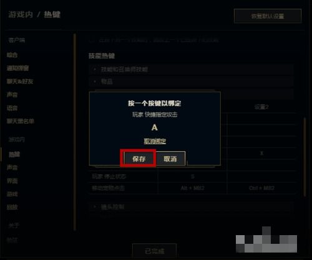Open 关于 about section

[14, 225]
